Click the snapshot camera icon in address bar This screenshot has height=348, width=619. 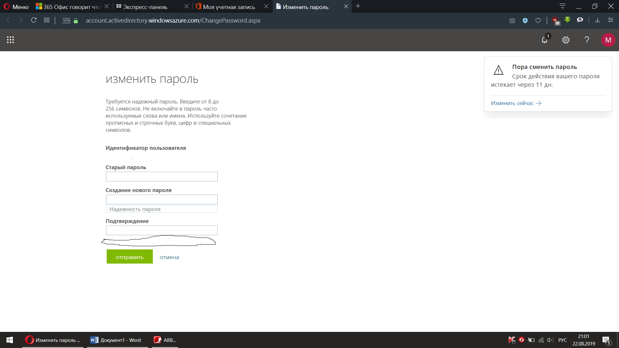512,21
